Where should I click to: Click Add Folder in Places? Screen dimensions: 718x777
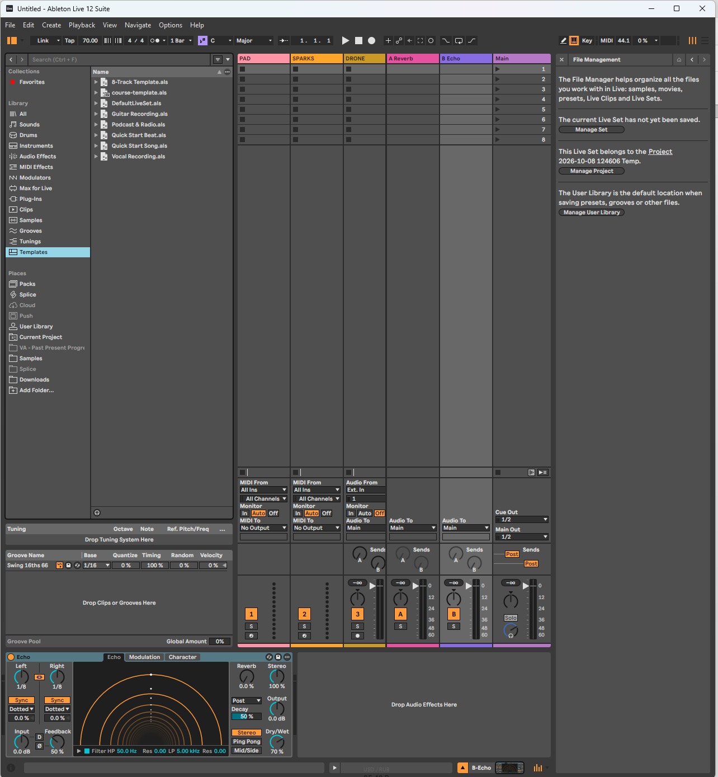point(36,390)
